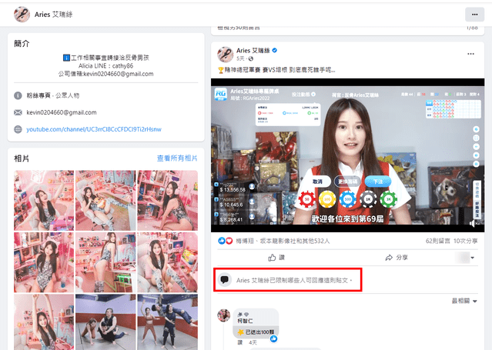Click the globe website icon in intro
The height and width of the screenshot is (350, 492).
click(18, 129)
